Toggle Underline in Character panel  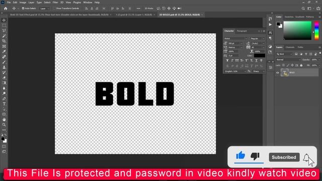pyautogui.click(x=256, y=60)
